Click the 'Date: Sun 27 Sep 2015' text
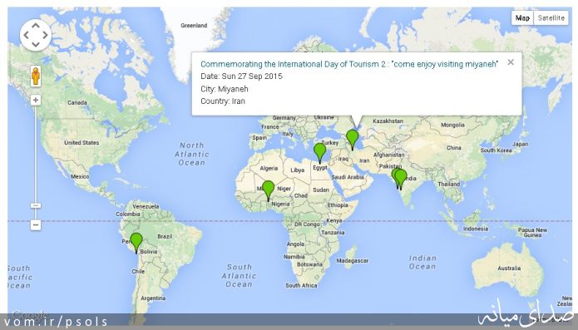578x330 pixels. click(x=241, y=76)
